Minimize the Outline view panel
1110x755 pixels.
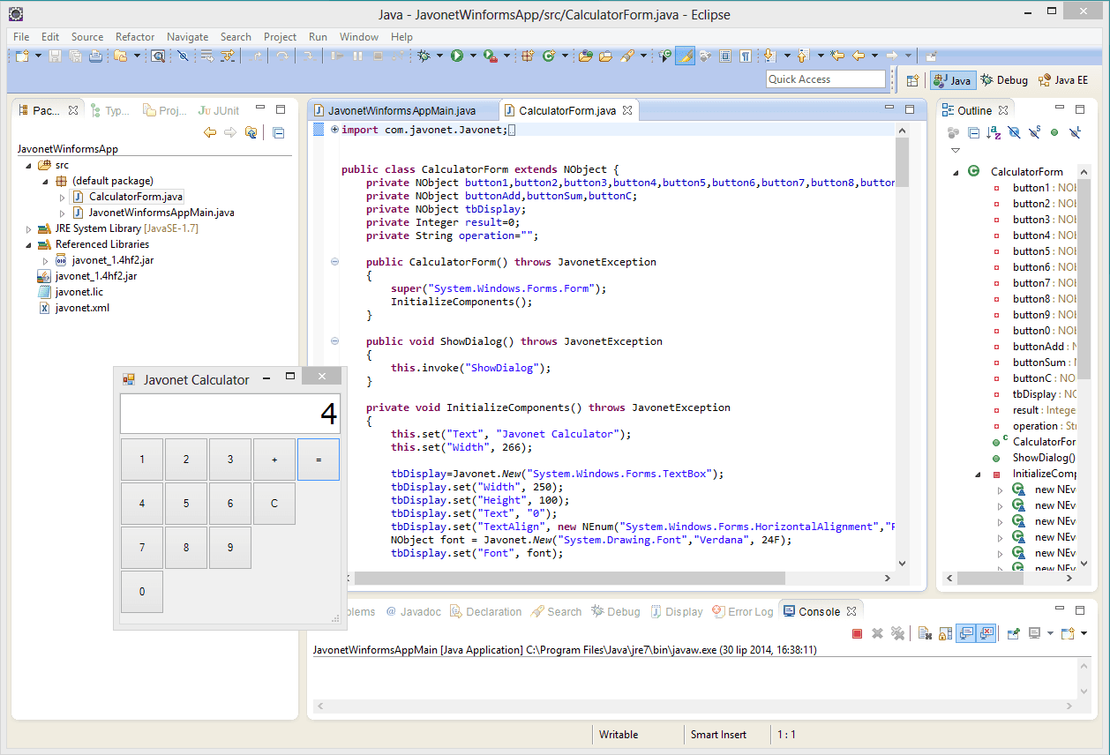[1060, 108]
